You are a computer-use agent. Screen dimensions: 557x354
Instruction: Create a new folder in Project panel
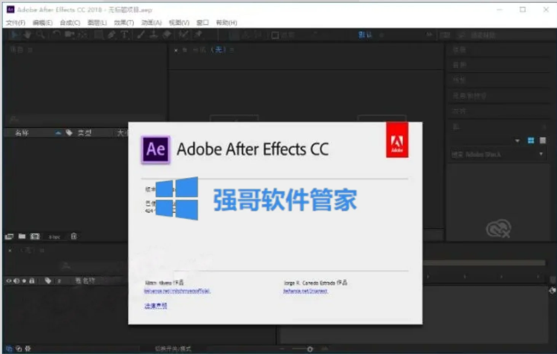tap(22, 237)
